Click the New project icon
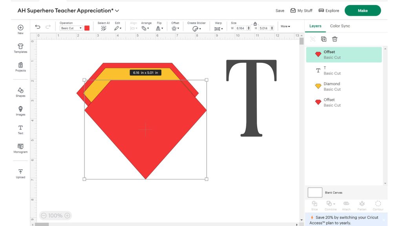Screen dimensions: 402x226 [20, 27]
